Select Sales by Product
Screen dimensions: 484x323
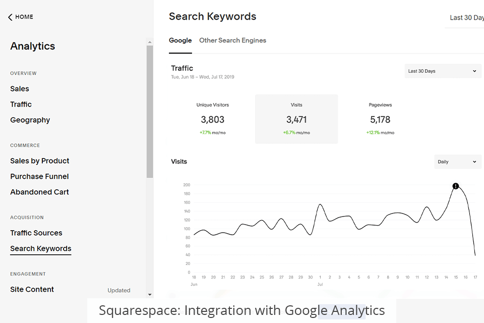[40, 161]
